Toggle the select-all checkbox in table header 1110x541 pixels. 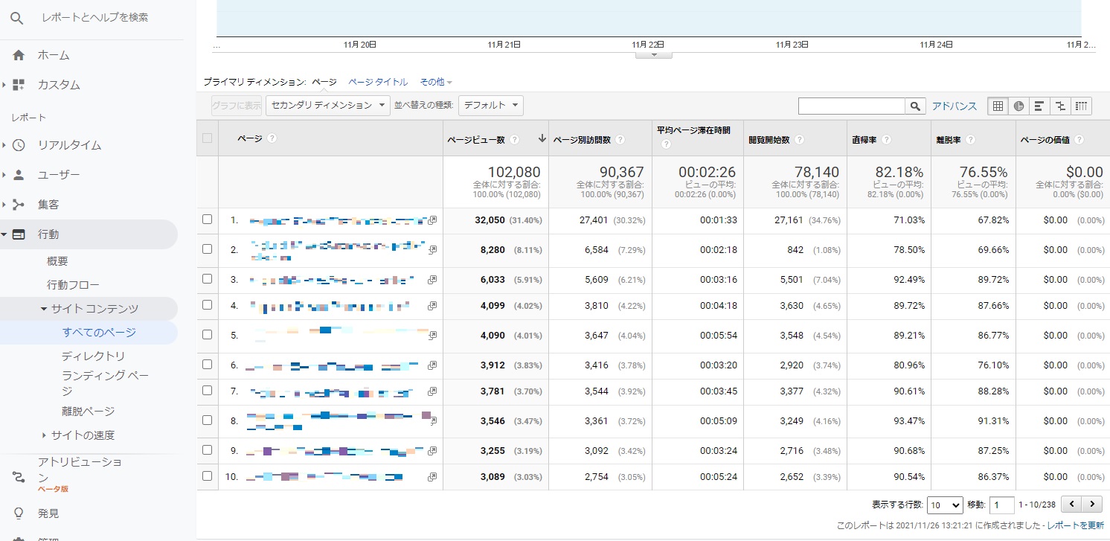coord(207,138)
